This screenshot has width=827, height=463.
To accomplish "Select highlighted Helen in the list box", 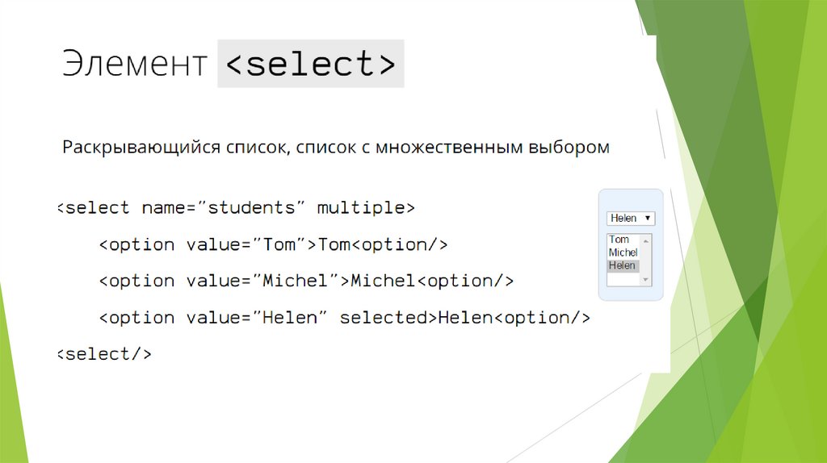I will [623, 266].
